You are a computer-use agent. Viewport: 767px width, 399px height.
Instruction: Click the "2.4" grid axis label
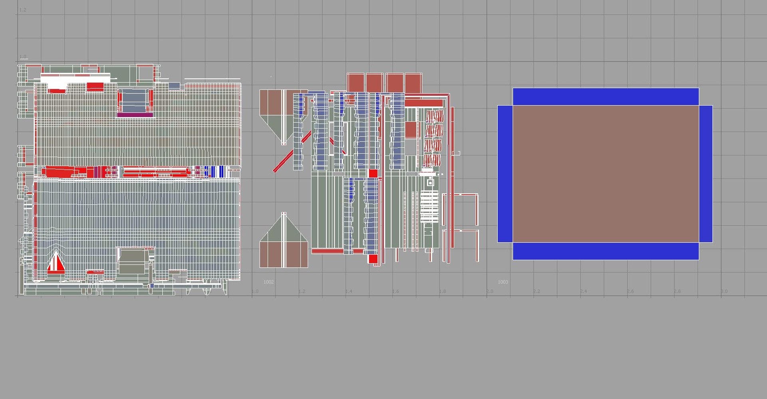584,291
